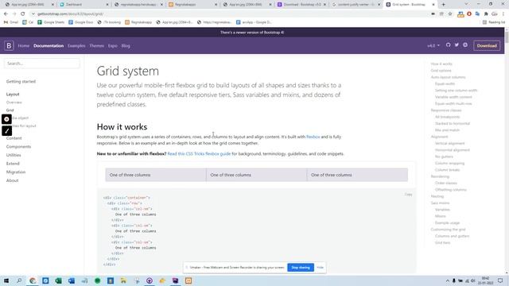Expand Utilities sidebar section
This screenshot has width=509, height=286.
click(x=14, y=155)
